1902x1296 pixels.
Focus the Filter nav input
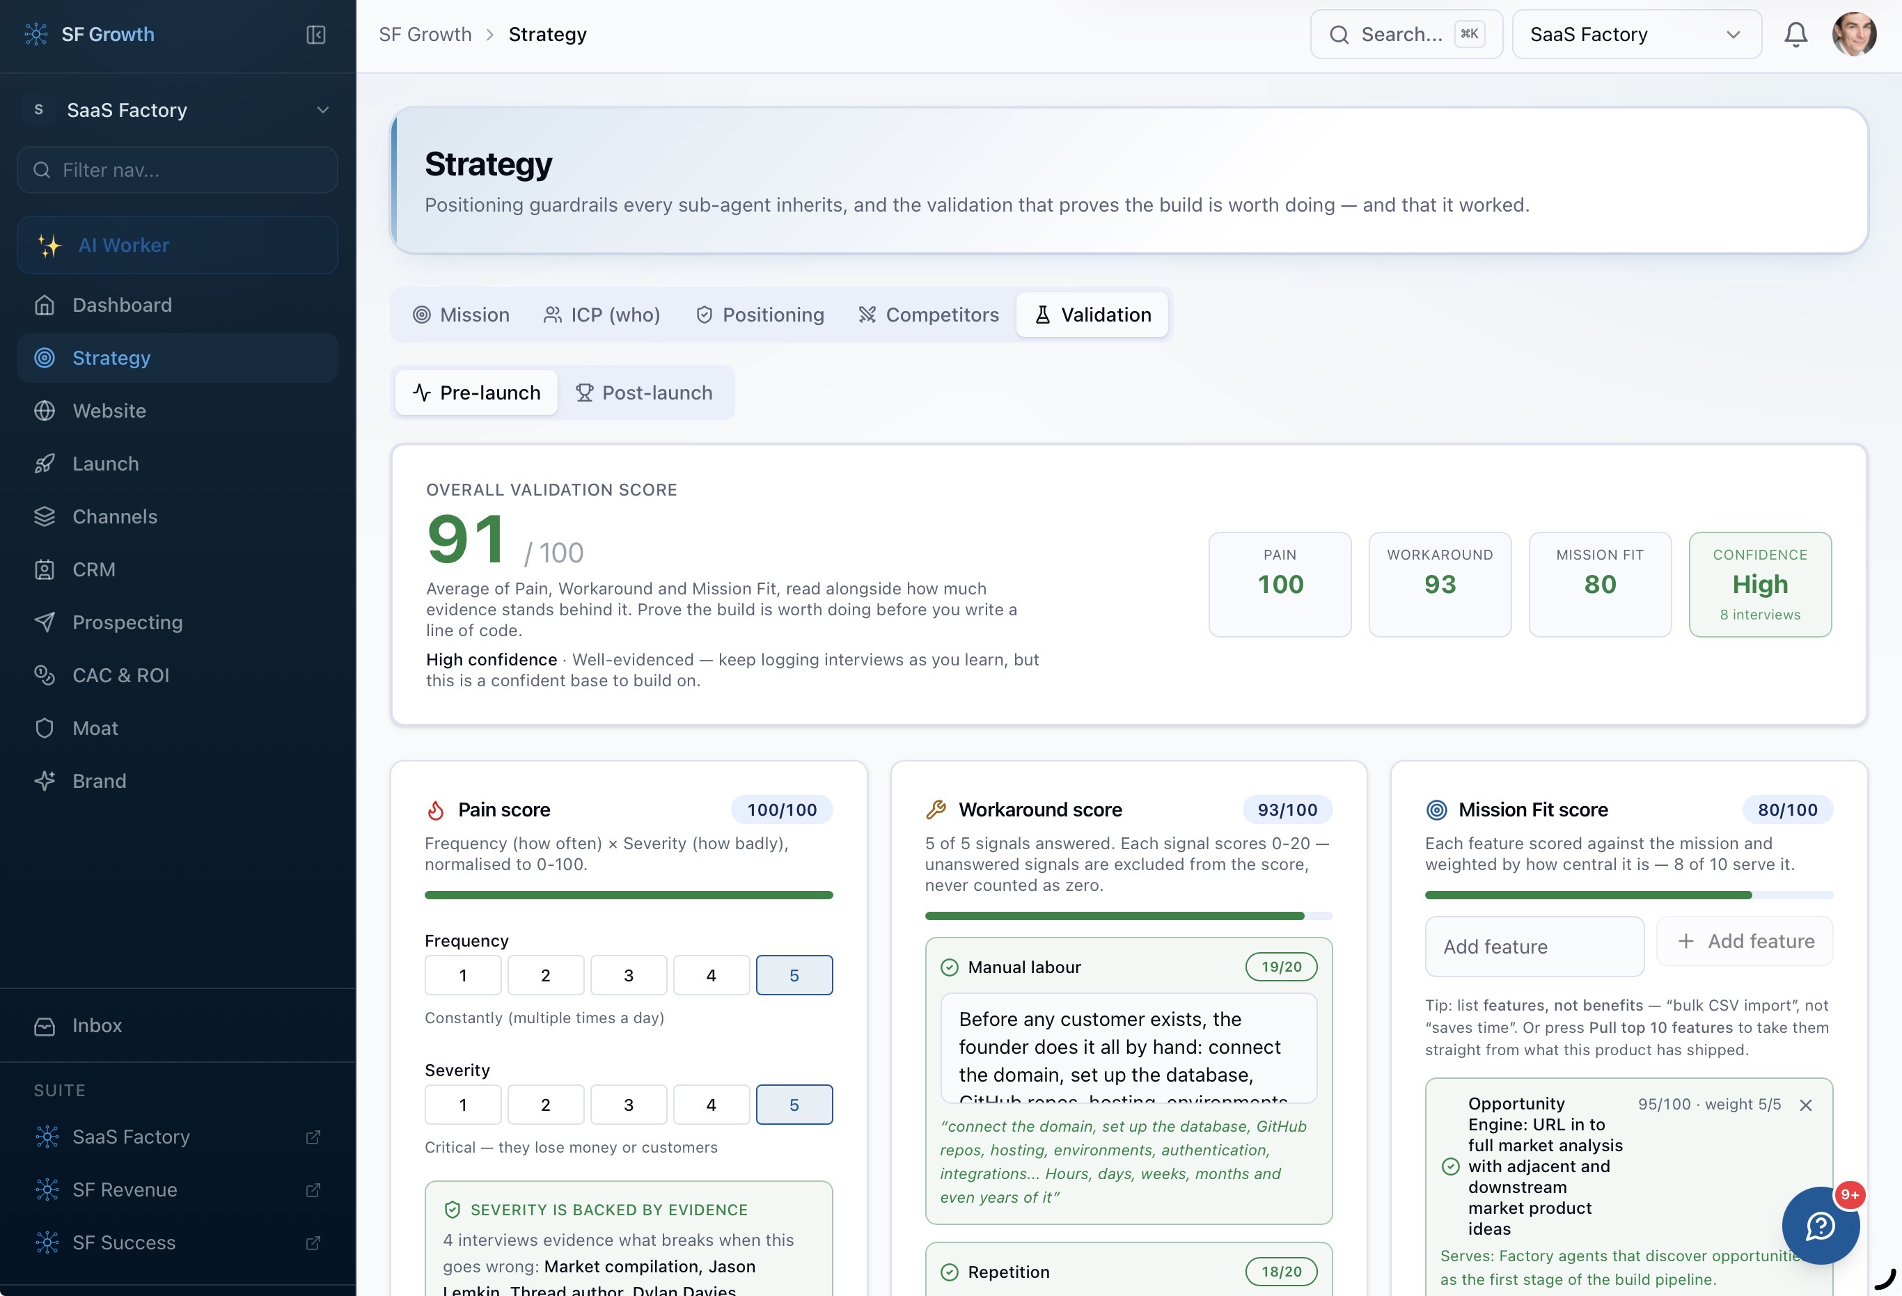pos(177,171)
